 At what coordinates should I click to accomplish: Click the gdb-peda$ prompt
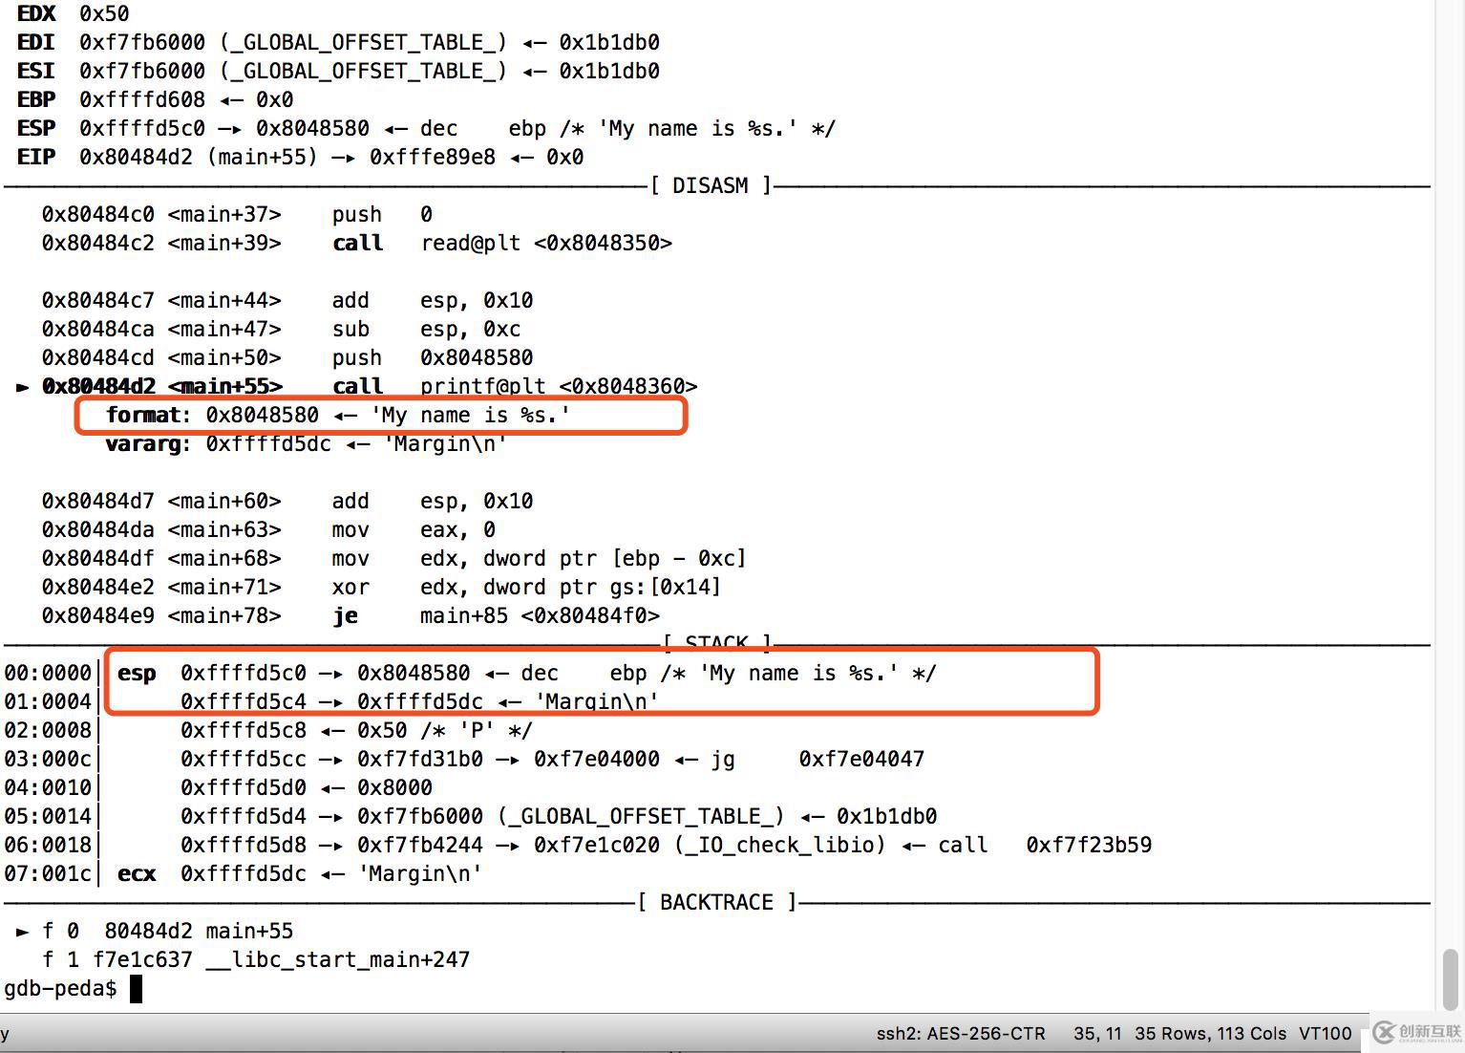(x=60, y=988)
